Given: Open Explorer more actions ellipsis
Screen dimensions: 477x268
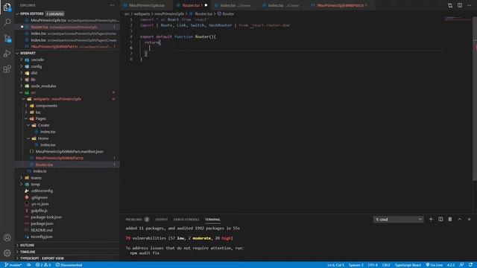Looking at the screenshot, I should [x=113, y=5].
